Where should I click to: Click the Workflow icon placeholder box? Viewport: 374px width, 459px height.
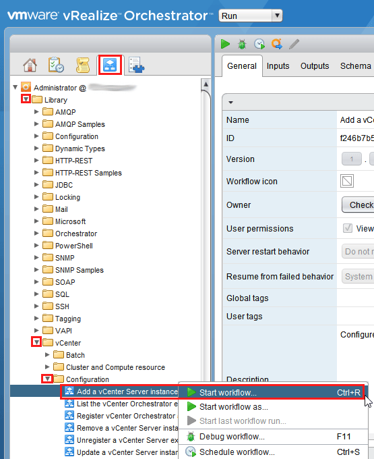tap(347, 181)
